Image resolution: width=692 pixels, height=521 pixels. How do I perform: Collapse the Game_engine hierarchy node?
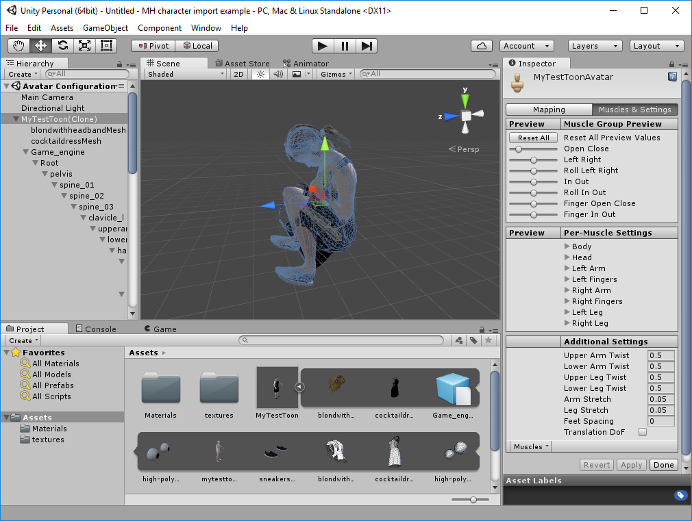[x=25, y=152]
